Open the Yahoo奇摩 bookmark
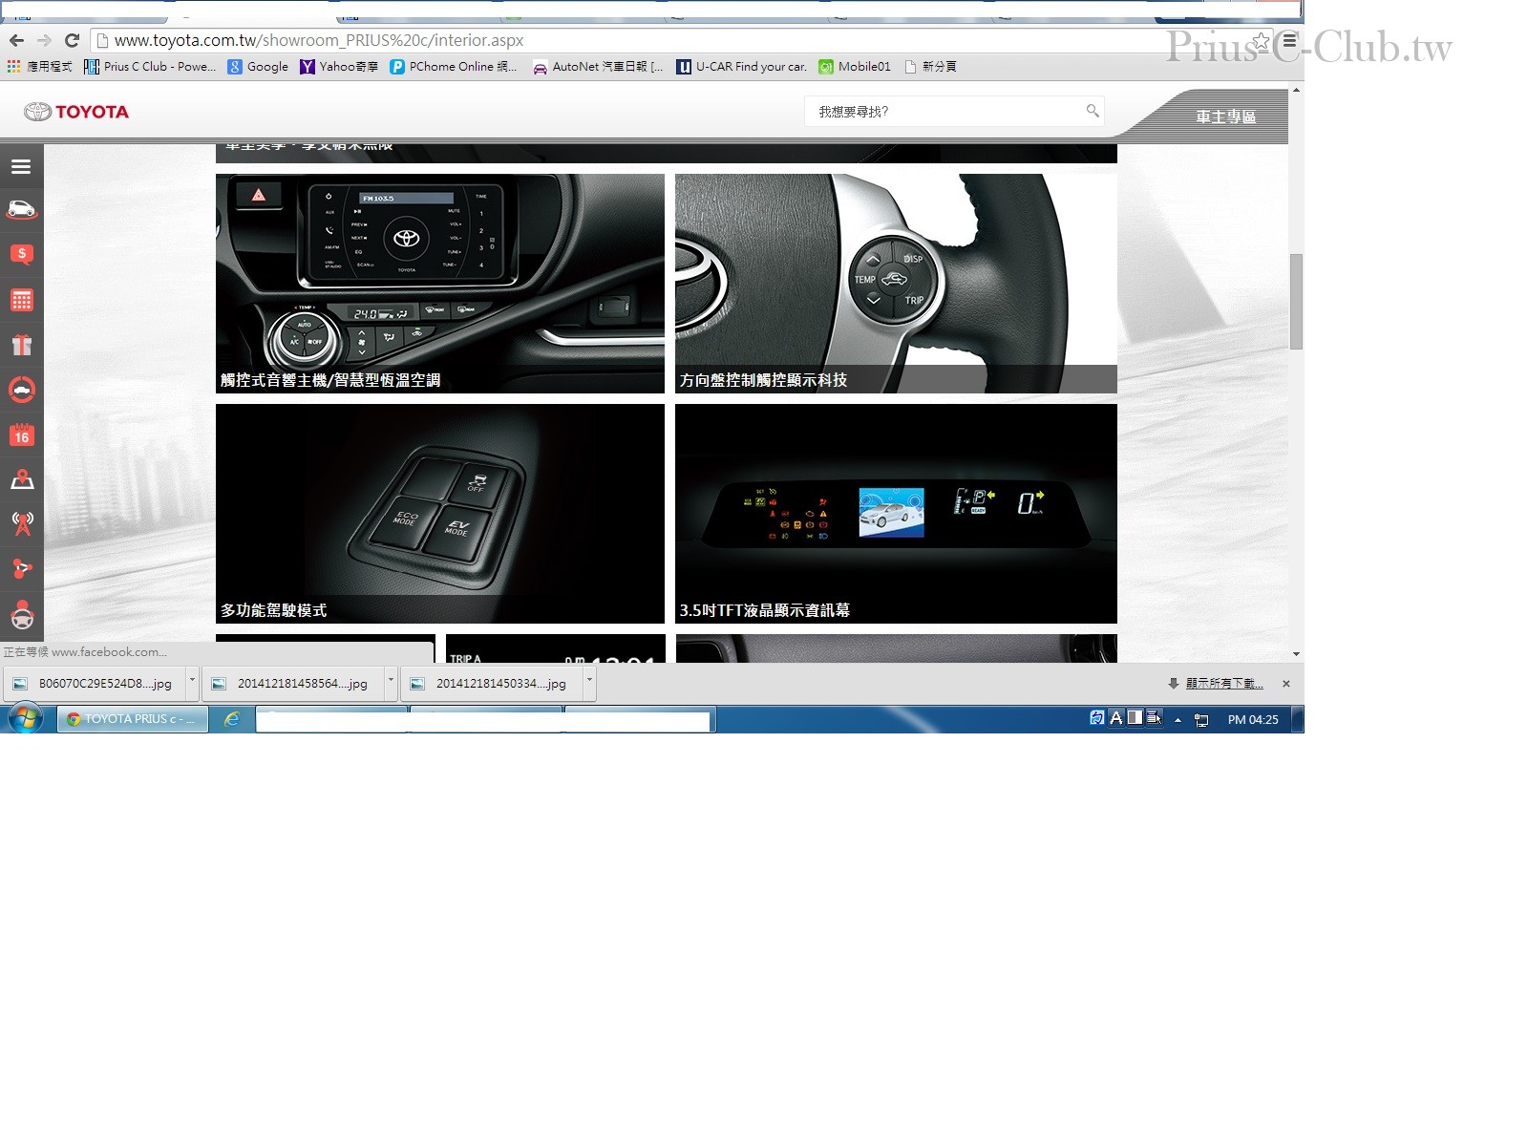Image resolution: width=1528 pixels, height=1146 pixels. [x=339, y=67]
